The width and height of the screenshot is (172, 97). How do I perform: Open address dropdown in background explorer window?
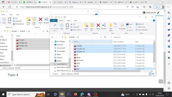click(43, 31)
